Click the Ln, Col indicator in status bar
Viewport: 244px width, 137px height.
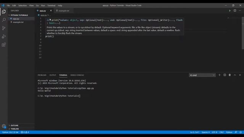coord(194,132)
